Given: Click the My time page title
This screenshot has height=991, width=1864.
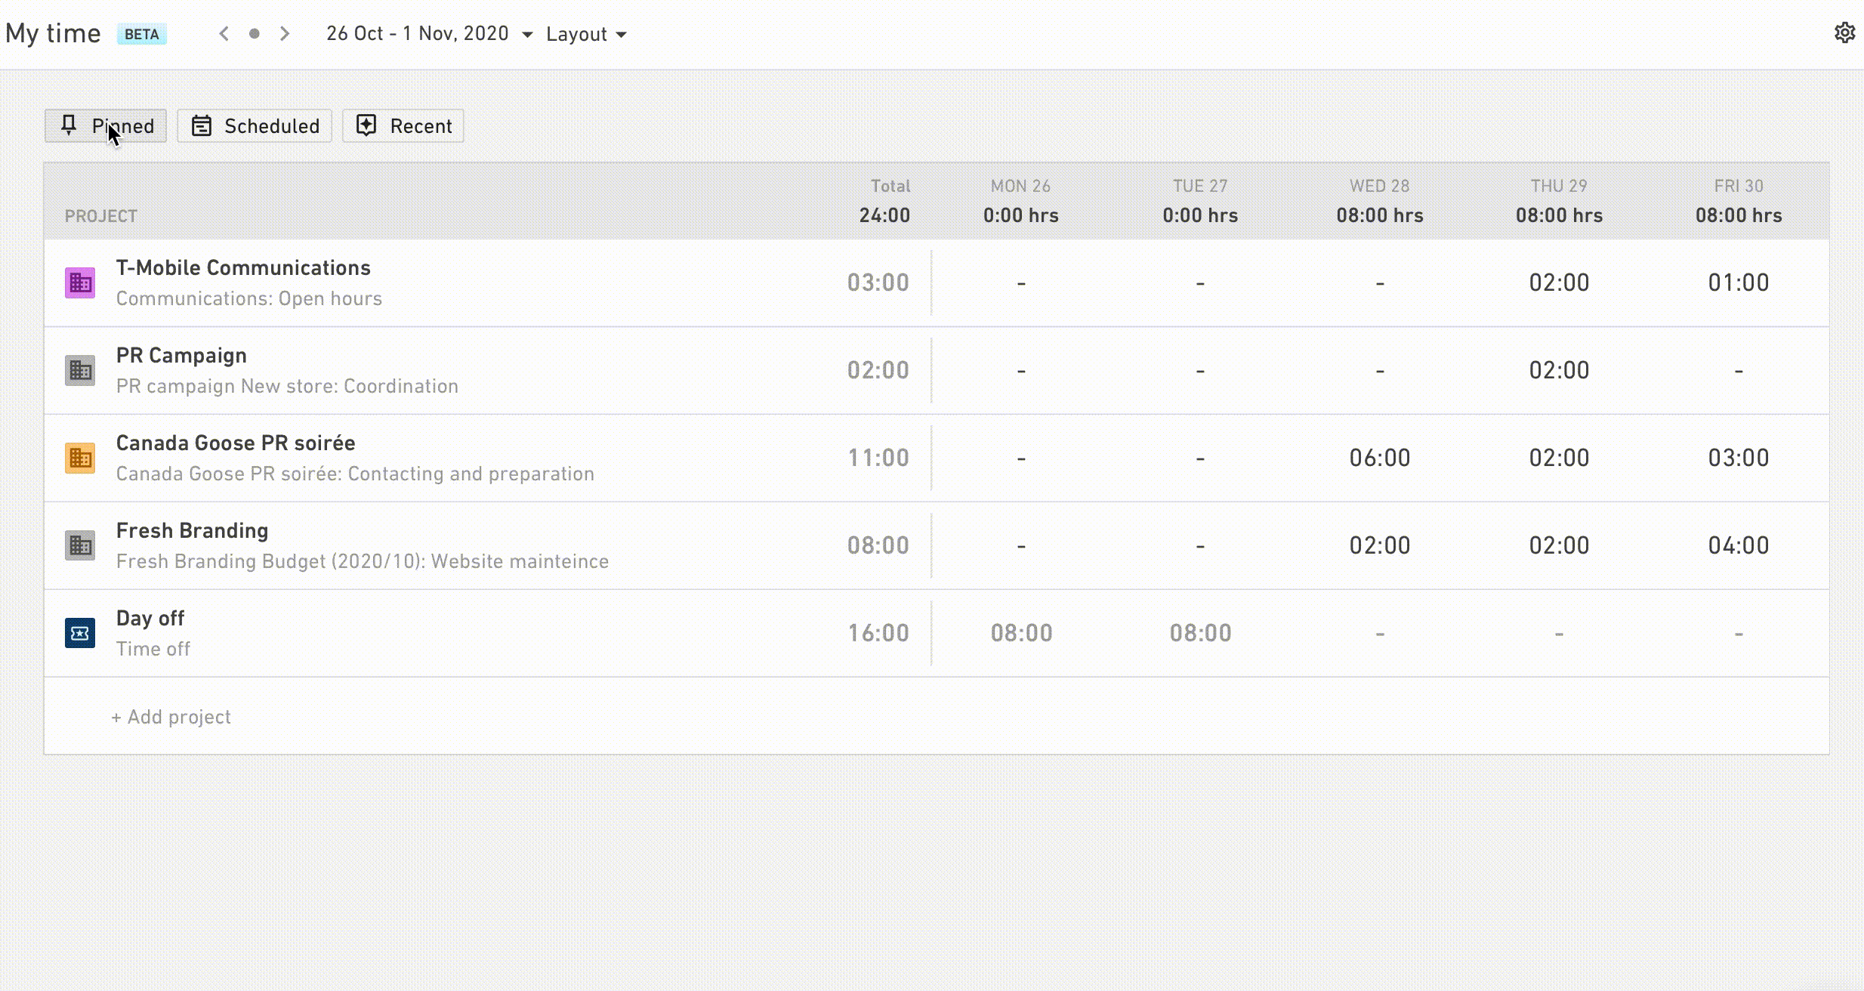Looking at the screenshot, I should click(x=53, y=33).
